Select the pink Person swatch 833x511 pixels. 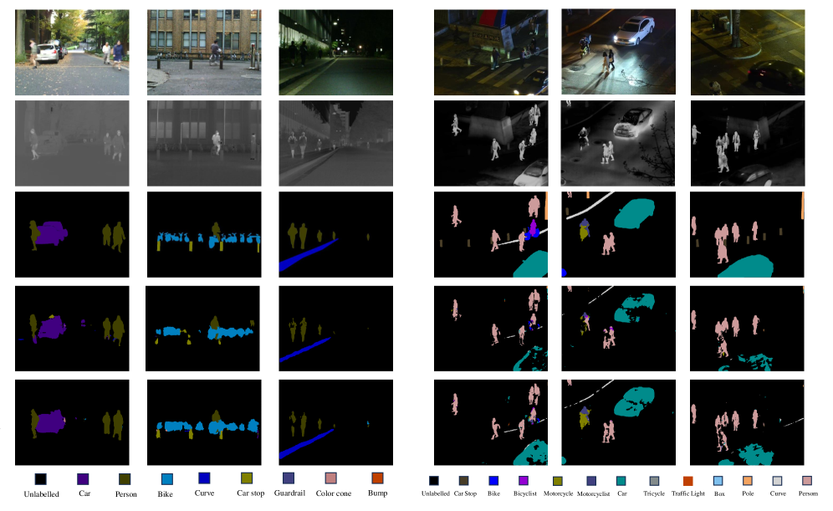[807, 481]
